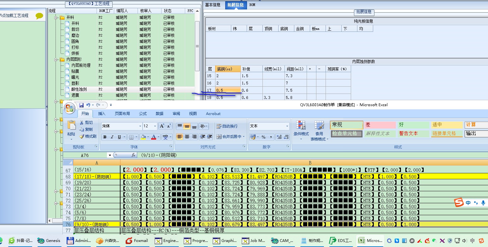Toggle bold formatting

(x=105, y=137)
